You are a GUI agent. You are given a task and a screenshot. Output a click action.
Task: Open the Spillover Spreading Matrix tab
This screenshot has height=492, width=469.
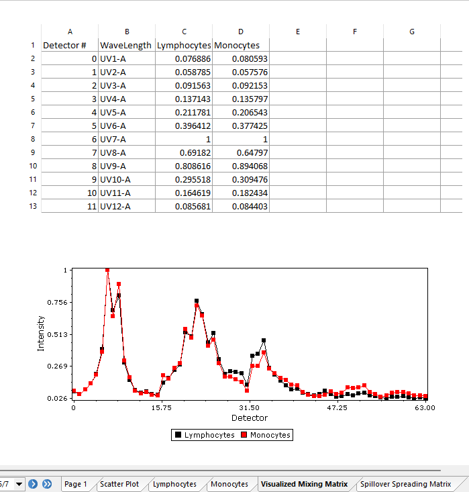[405, 484]
